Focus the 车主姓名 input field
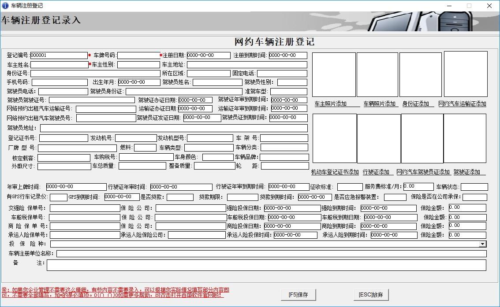The width and height of the screenshot is (500, 307). 59,65
